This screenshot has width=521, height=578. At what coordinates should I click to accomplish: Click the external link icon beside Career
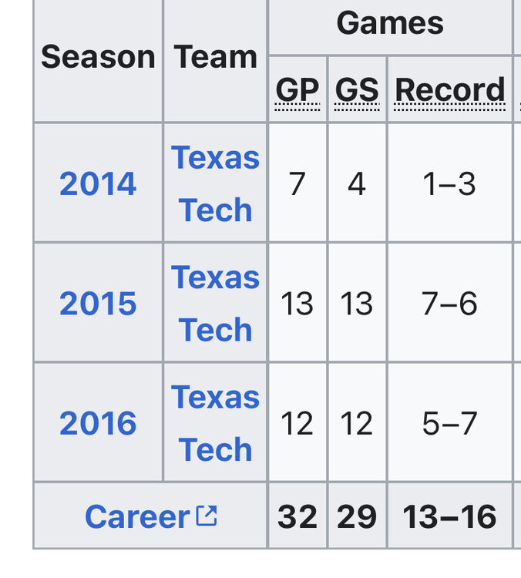coord(207,516)
